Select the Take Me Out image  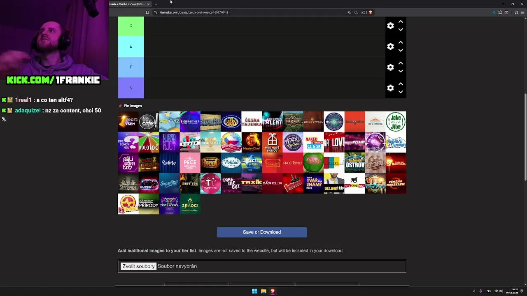click(x=231, y=183)
